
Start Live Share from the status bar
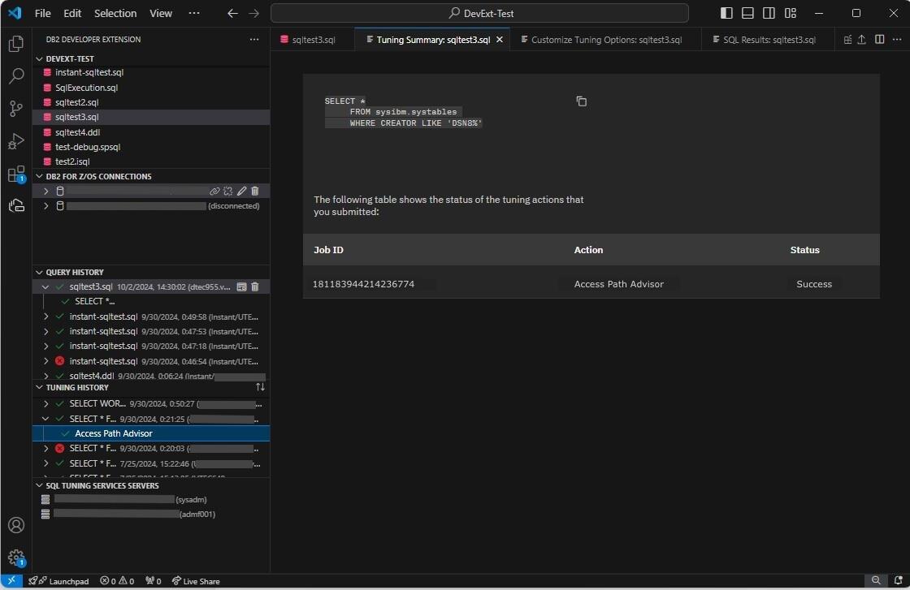[x=196, y=581]
